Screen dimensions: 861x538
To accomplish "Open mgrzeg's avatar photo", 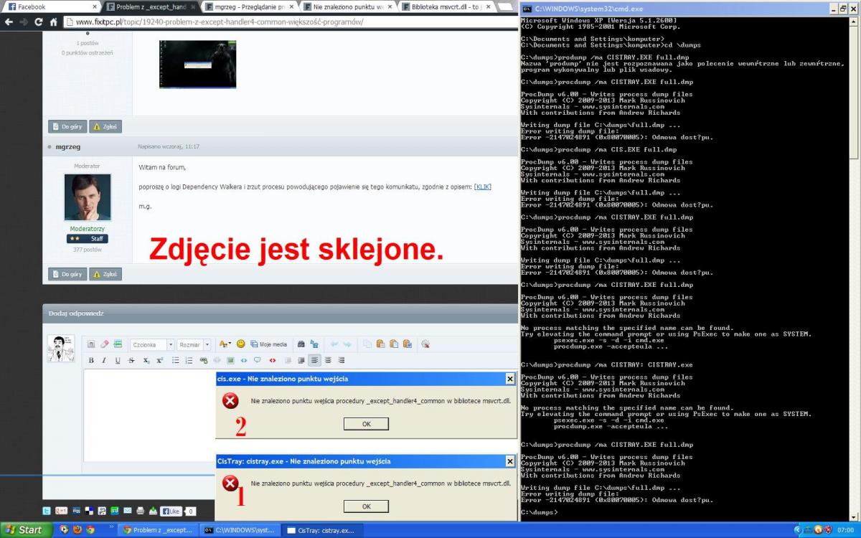I will (88, 197).
